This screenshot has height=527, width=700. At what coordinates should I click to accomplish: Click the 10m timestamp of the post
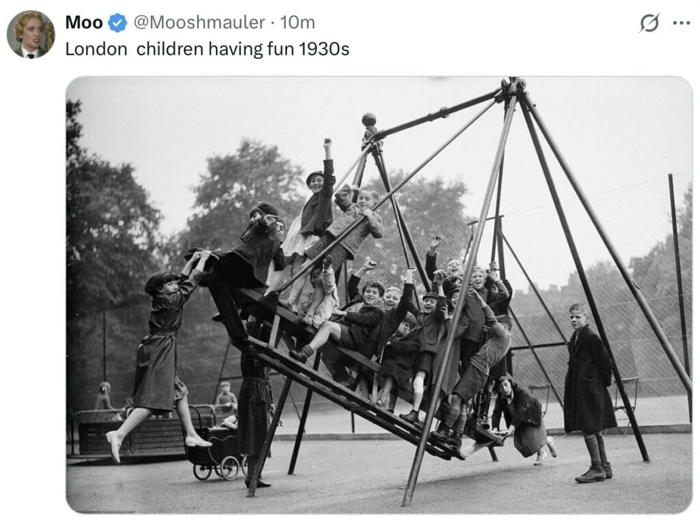point(297,23)
